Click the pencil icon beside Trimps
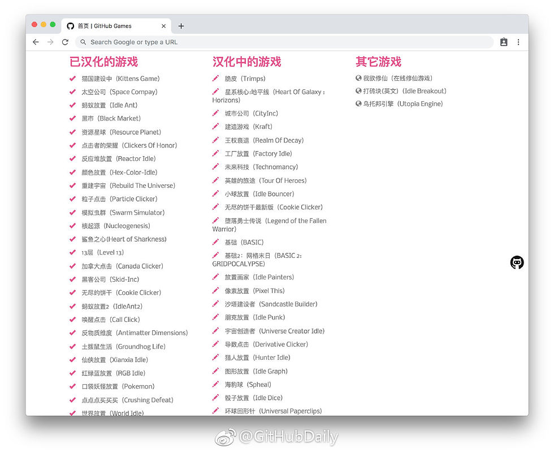This screenshot has height=452, width=554. tap(215, 78)
